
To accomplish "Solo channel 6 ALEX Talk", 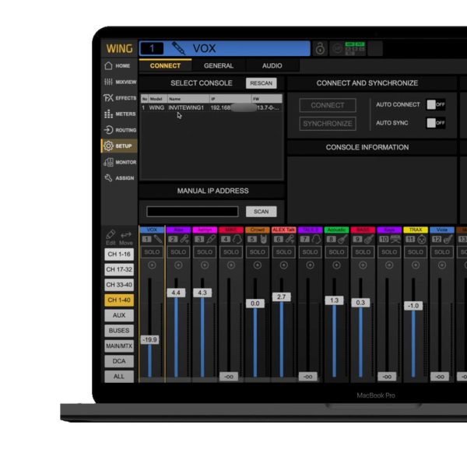I will coord(284,252).
